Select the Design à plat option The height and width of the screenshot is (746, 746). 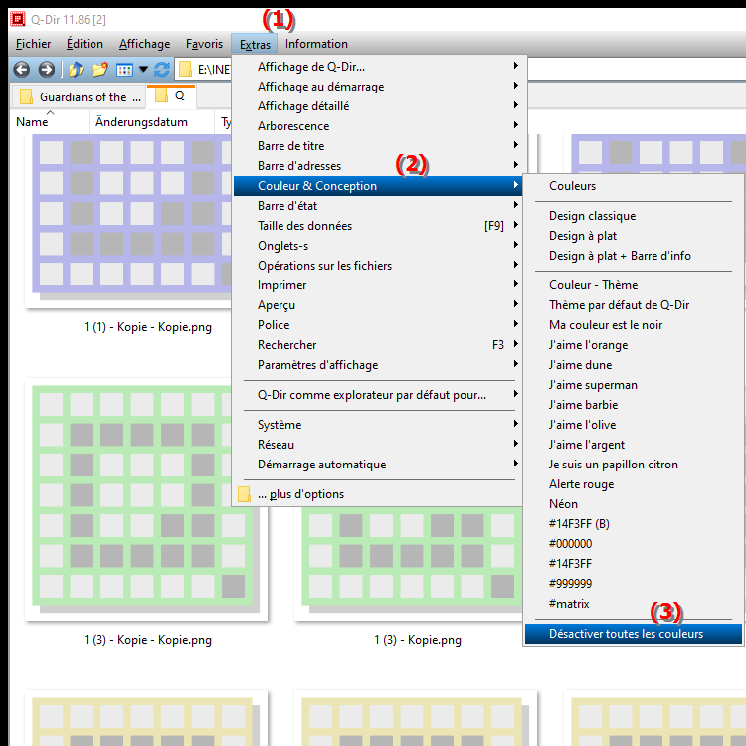tap(634, 236)
